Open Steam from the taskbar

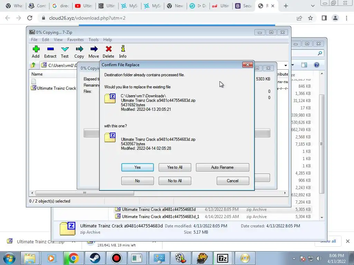95,258
